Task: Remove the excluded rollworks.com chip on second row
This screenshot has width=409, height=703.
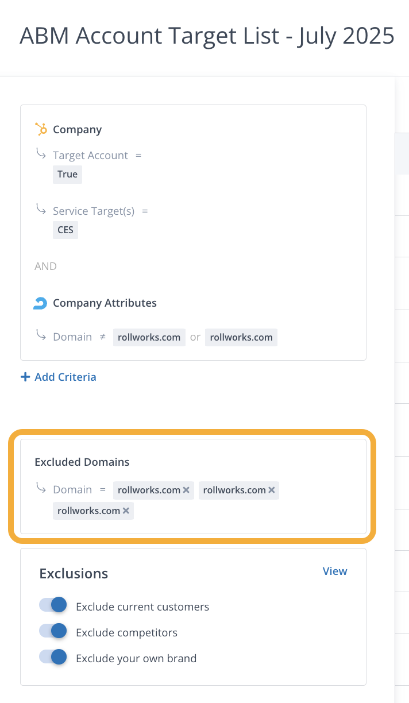Action: pos(126,511)
